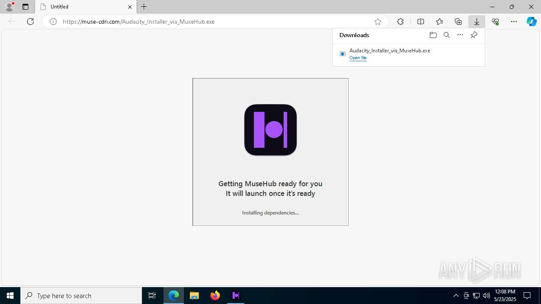Click the muse-cdn.com address bar URL
The image size is (541, 304).
tap(139, 22)
